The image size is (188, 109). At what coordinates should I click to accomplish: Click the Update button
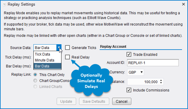click(66, 101)
